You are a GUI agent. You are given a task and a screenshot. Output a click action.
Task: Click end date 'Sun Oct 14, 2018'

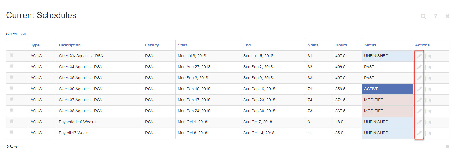click(259, 133)
